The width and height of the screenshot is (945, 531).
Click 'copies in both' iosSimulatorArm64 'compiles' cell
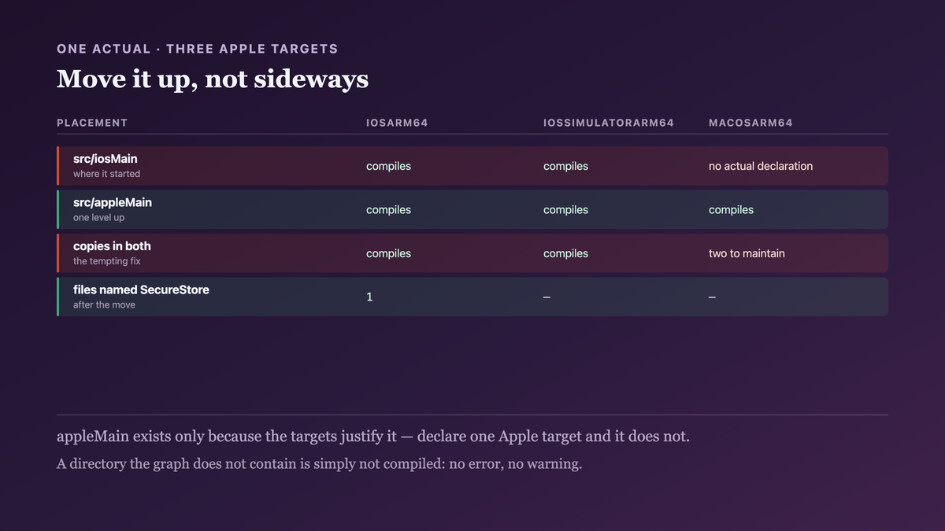(x=565, y=253)
